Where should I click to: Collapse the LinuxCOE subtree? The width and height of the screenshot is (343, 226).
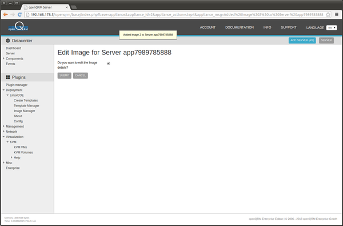pyautogui.click(x=7, y=95)
